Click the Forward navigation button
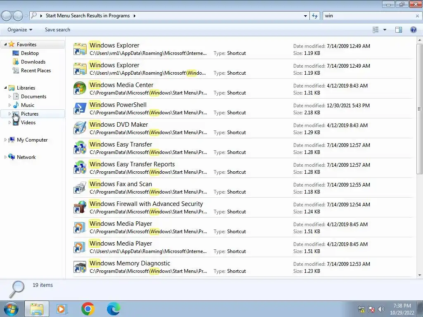 (x=18, y=16)
